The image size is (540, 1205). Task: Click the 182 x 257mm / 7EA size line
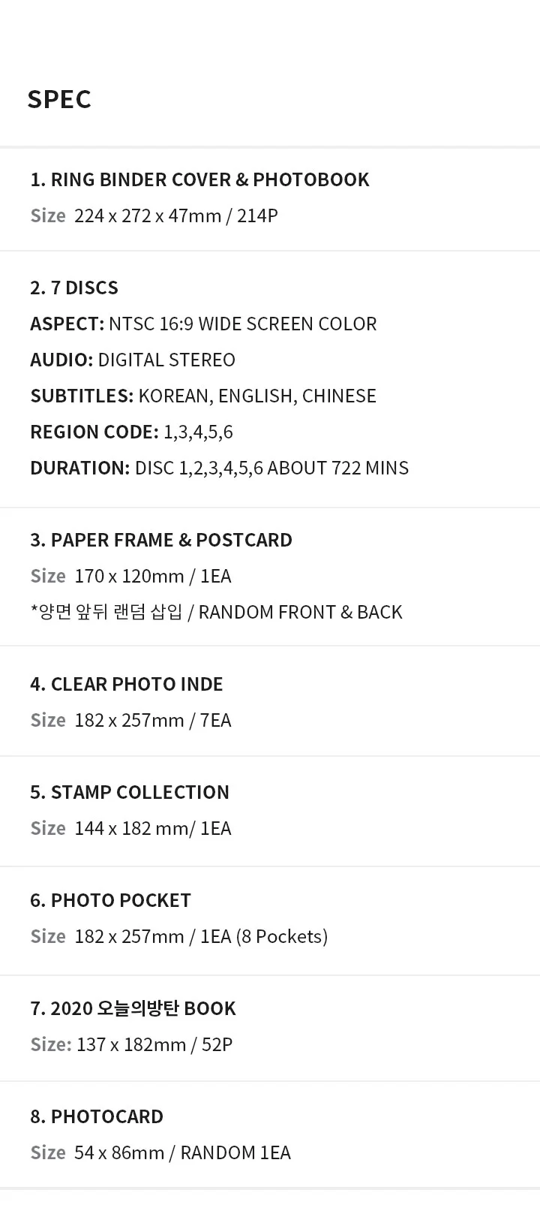(x=153, y=720)
